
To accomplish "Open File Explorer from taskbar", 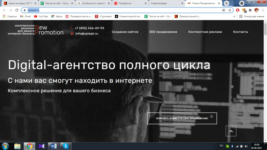I will click(x=17, y=146).
